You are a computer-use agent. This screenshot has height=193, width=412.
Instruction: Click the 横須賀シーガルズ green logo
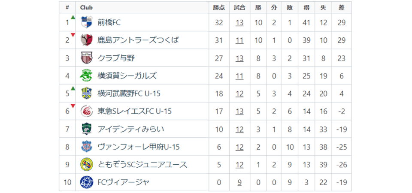tap(87, 75)
